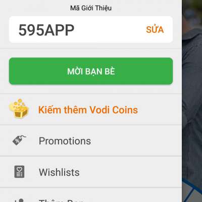Tap the add-friend person icon at bottom
The image size is (202, 202).
(x=19, y=200)
